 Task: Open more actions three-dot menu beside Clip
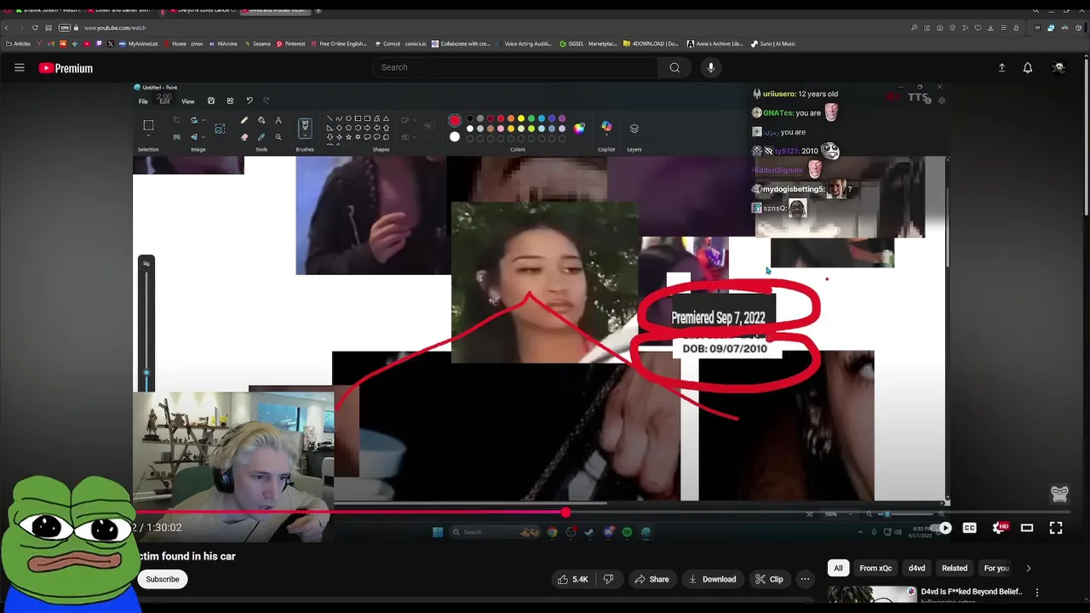tap(805, 579)
